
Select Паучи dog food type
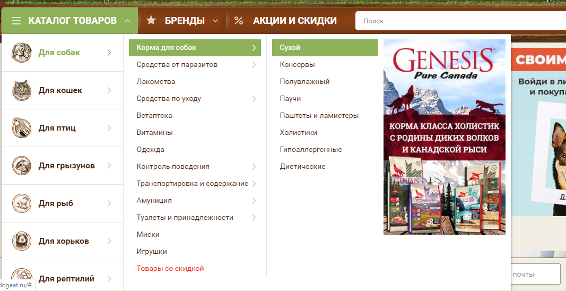pos(290,99)
